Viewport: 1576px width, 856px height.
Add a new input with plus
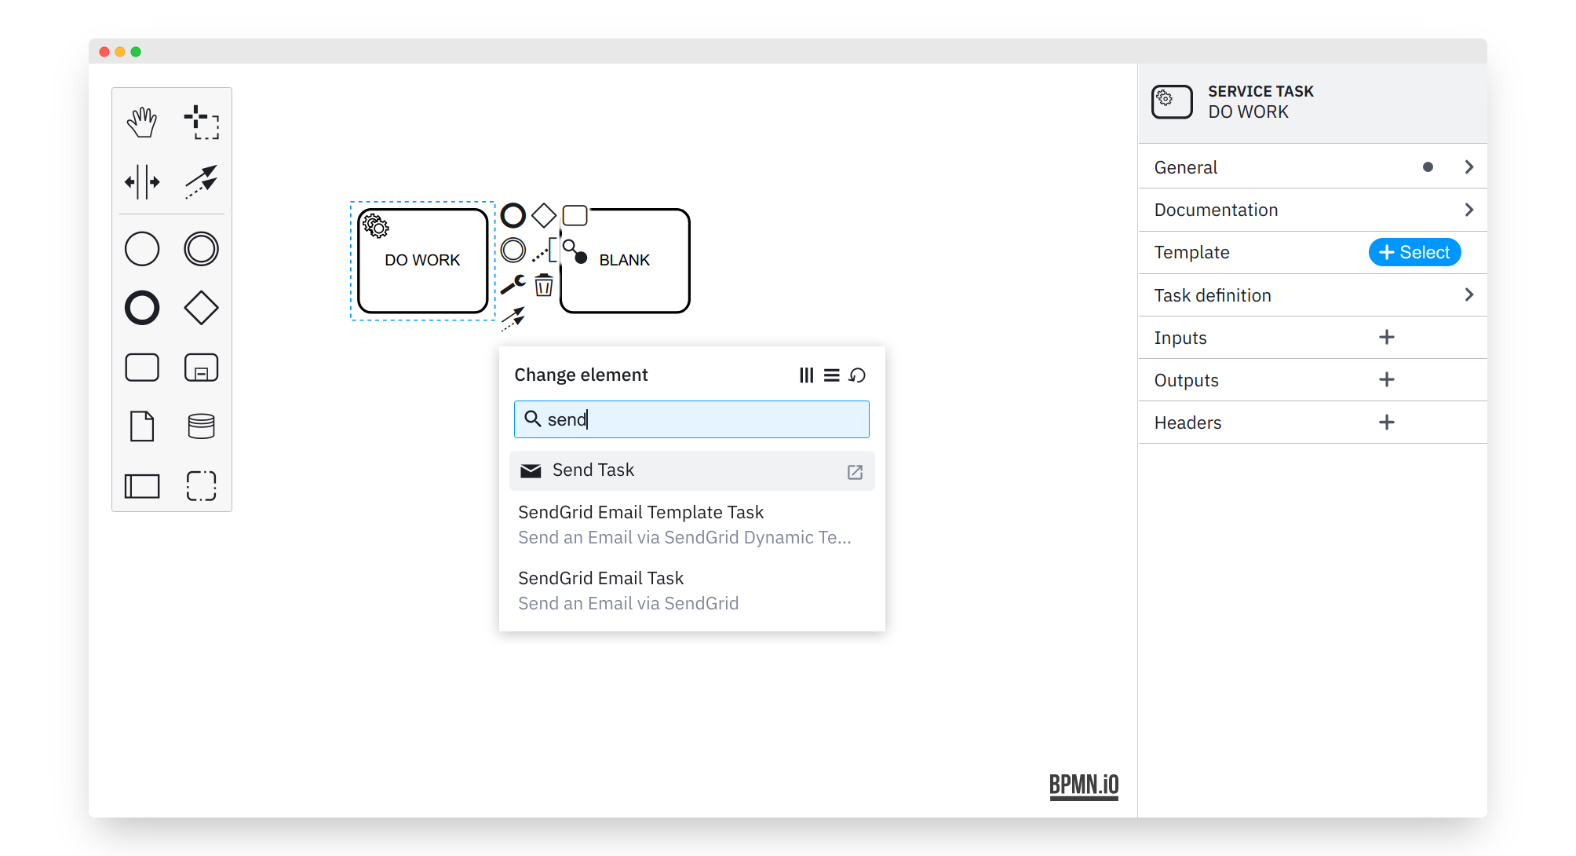1386,338
